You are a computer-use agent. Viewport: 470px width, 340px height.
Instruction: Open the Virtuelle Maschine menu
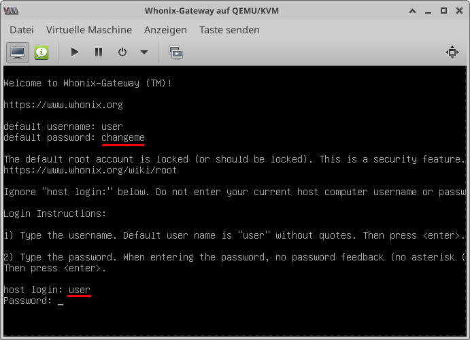click(89, 30)
